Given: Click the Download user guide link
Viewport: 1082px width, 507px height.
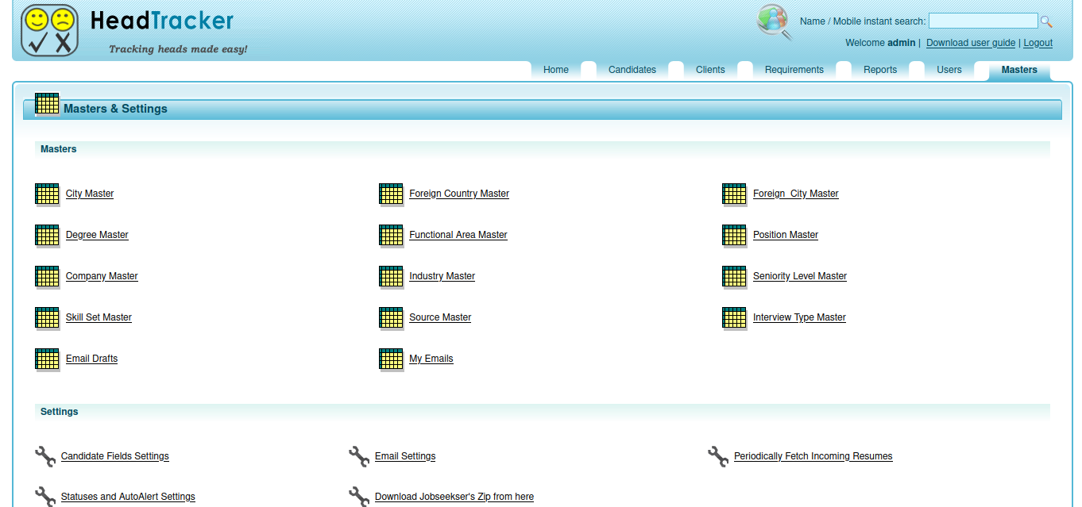Looking at the screenshot, I should click(971, 43).
